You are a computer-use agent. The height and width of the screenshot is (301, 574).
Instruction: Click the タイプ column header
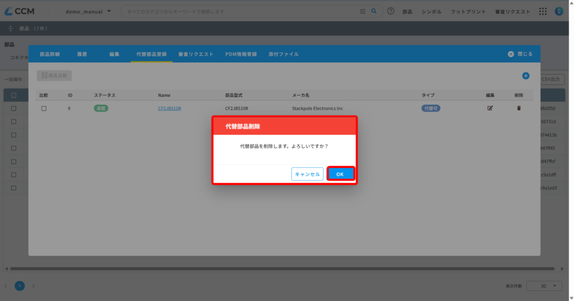[x=428, y=95]
